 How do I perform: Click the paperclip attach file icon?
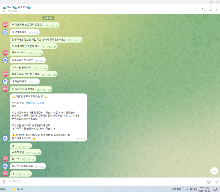pos(4,182)
